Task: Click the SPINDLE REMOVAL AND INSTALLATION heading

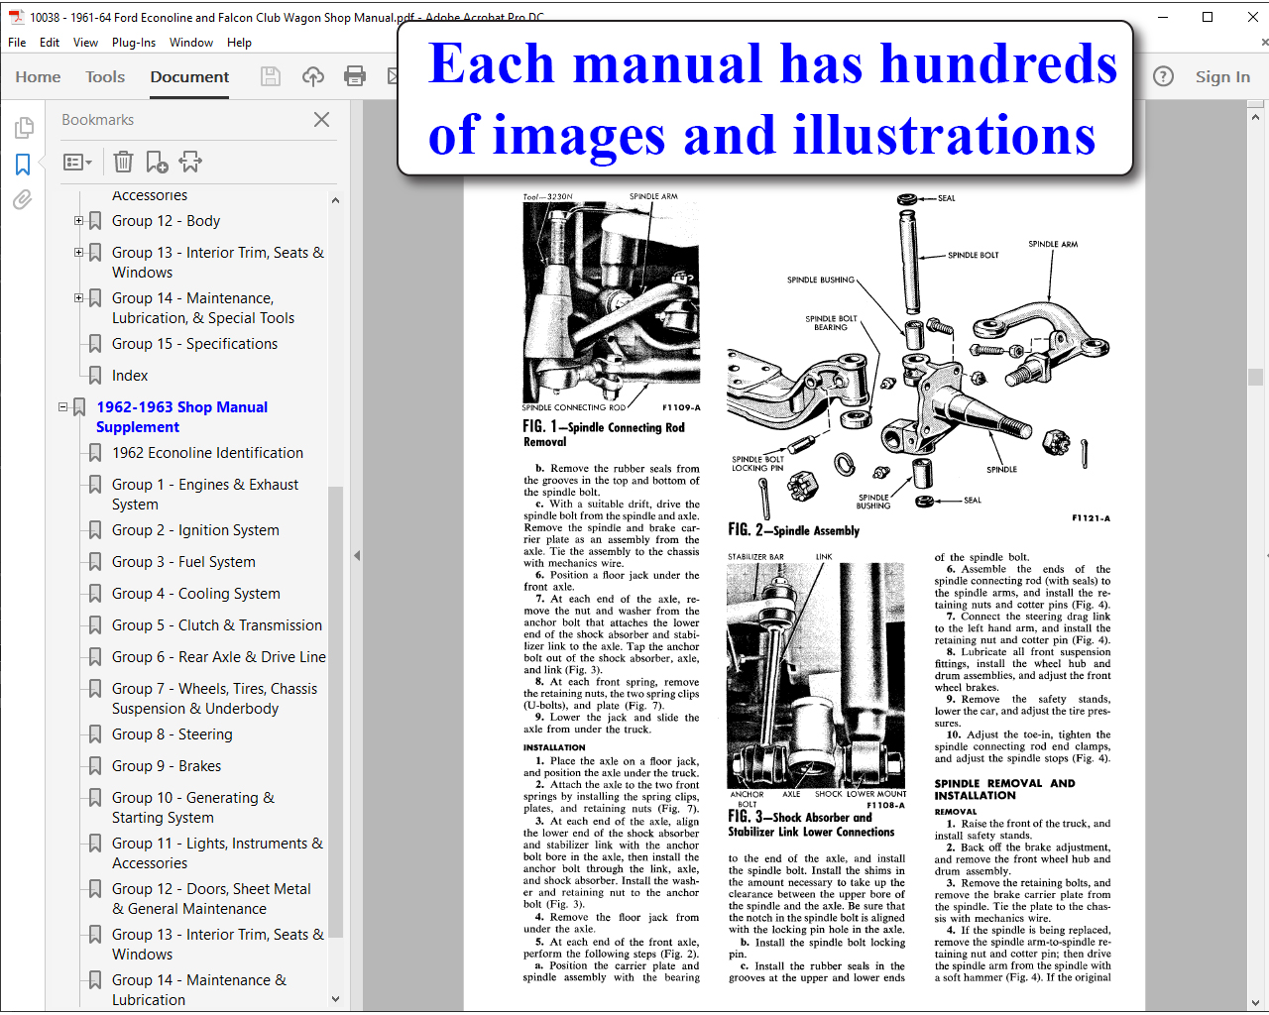Action: click(x=1004, y=789)
